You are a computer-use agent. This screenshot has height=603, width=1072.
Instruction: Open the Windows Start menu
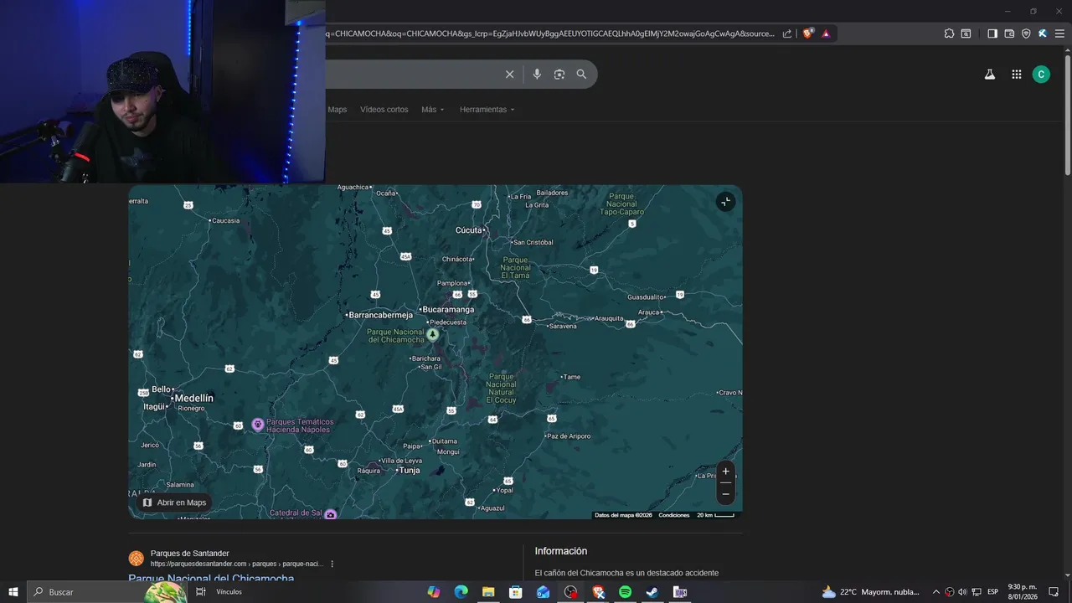[13, 592]
